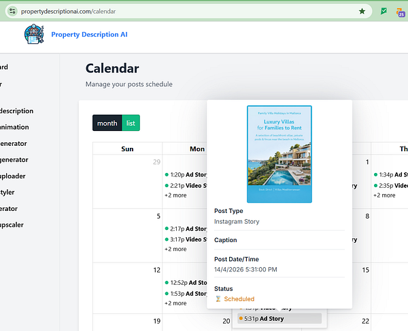Expand '+2 more' on Monday the 6th
This screenshot has height=331, width=408.
pos(175,249)
